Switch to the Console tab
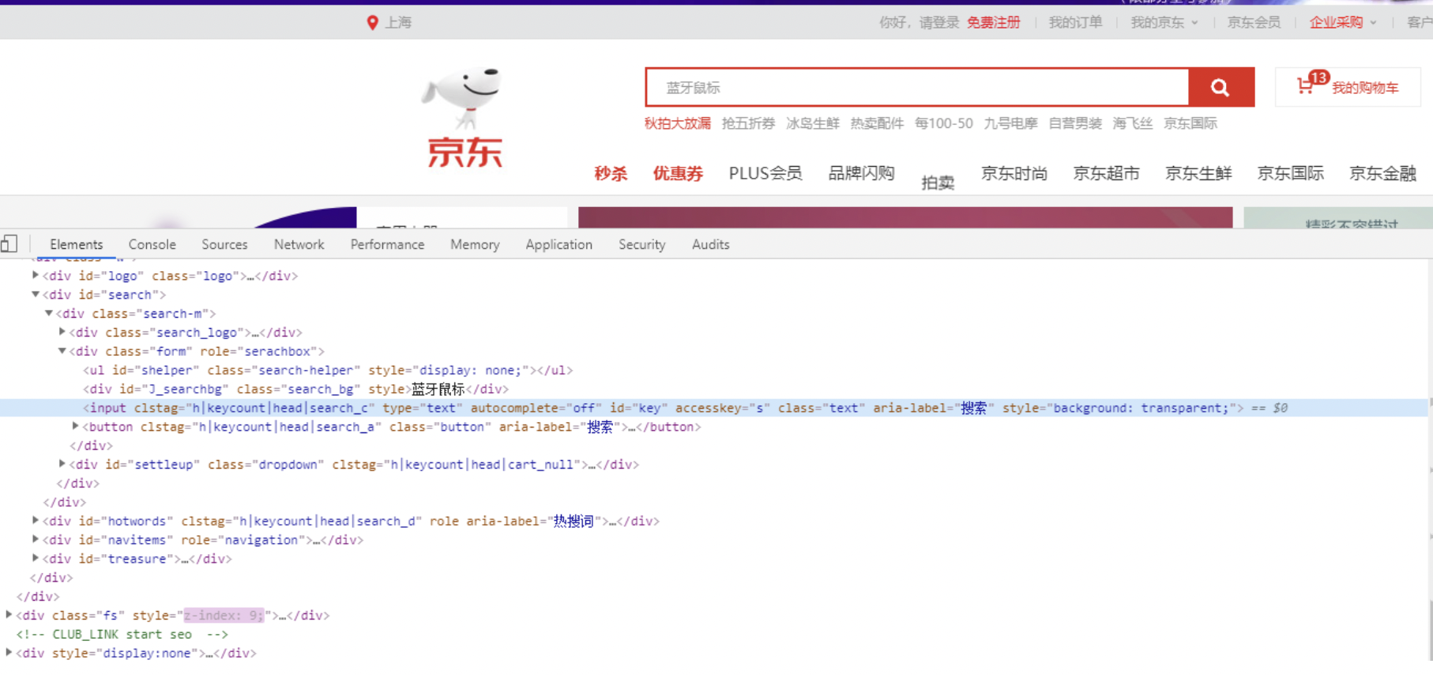The image size is (1433, 675). click(152, 244)
